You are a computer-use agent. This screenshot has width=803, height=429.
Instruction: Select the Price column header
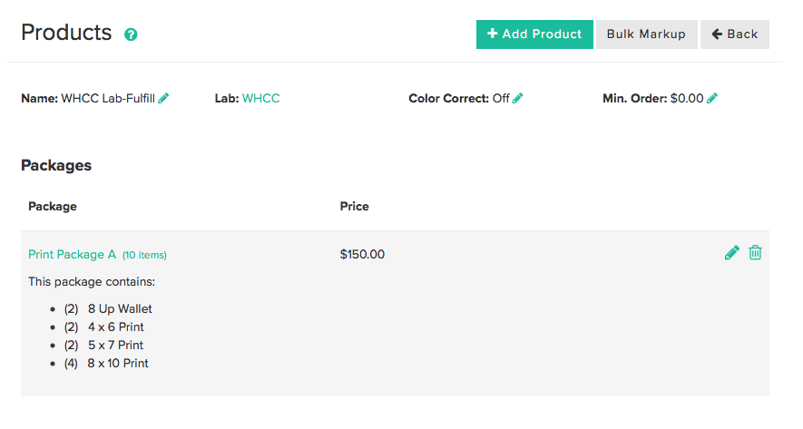(355, 206)
